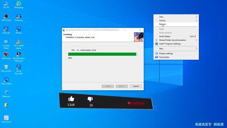Viewport: 227px width, 128px height.
Task: Click the d3dcompiler_43.dll file path text
Action: [86, 50]
